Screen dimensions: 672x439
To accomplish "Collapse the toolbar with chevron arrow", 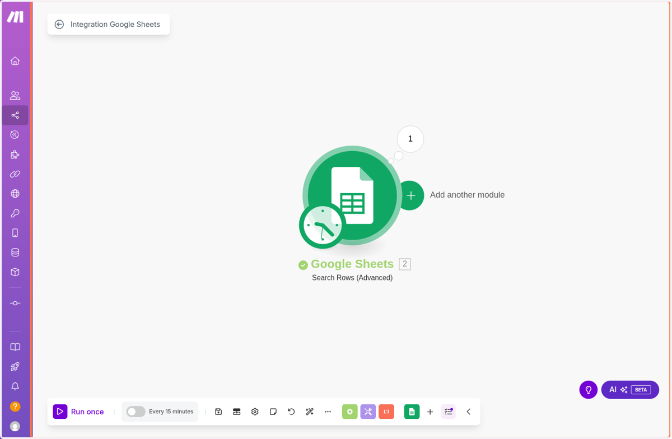I will click(469, 412).
